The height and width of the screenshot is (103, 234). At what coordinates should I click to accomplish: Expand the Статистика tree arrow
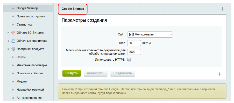[x=13, y=25]
